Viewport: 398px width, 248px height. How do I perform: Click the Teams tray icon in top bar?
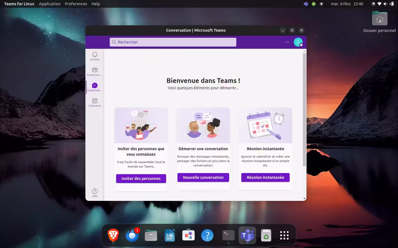coord(306,4)
